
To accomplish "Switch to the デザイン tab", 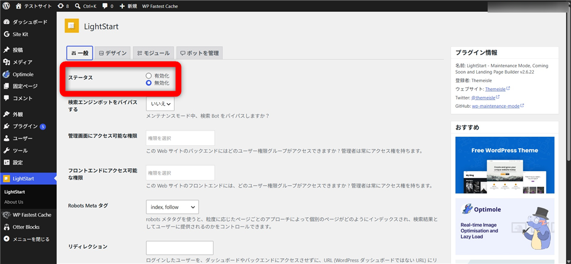I will click(x=113, y=53).
